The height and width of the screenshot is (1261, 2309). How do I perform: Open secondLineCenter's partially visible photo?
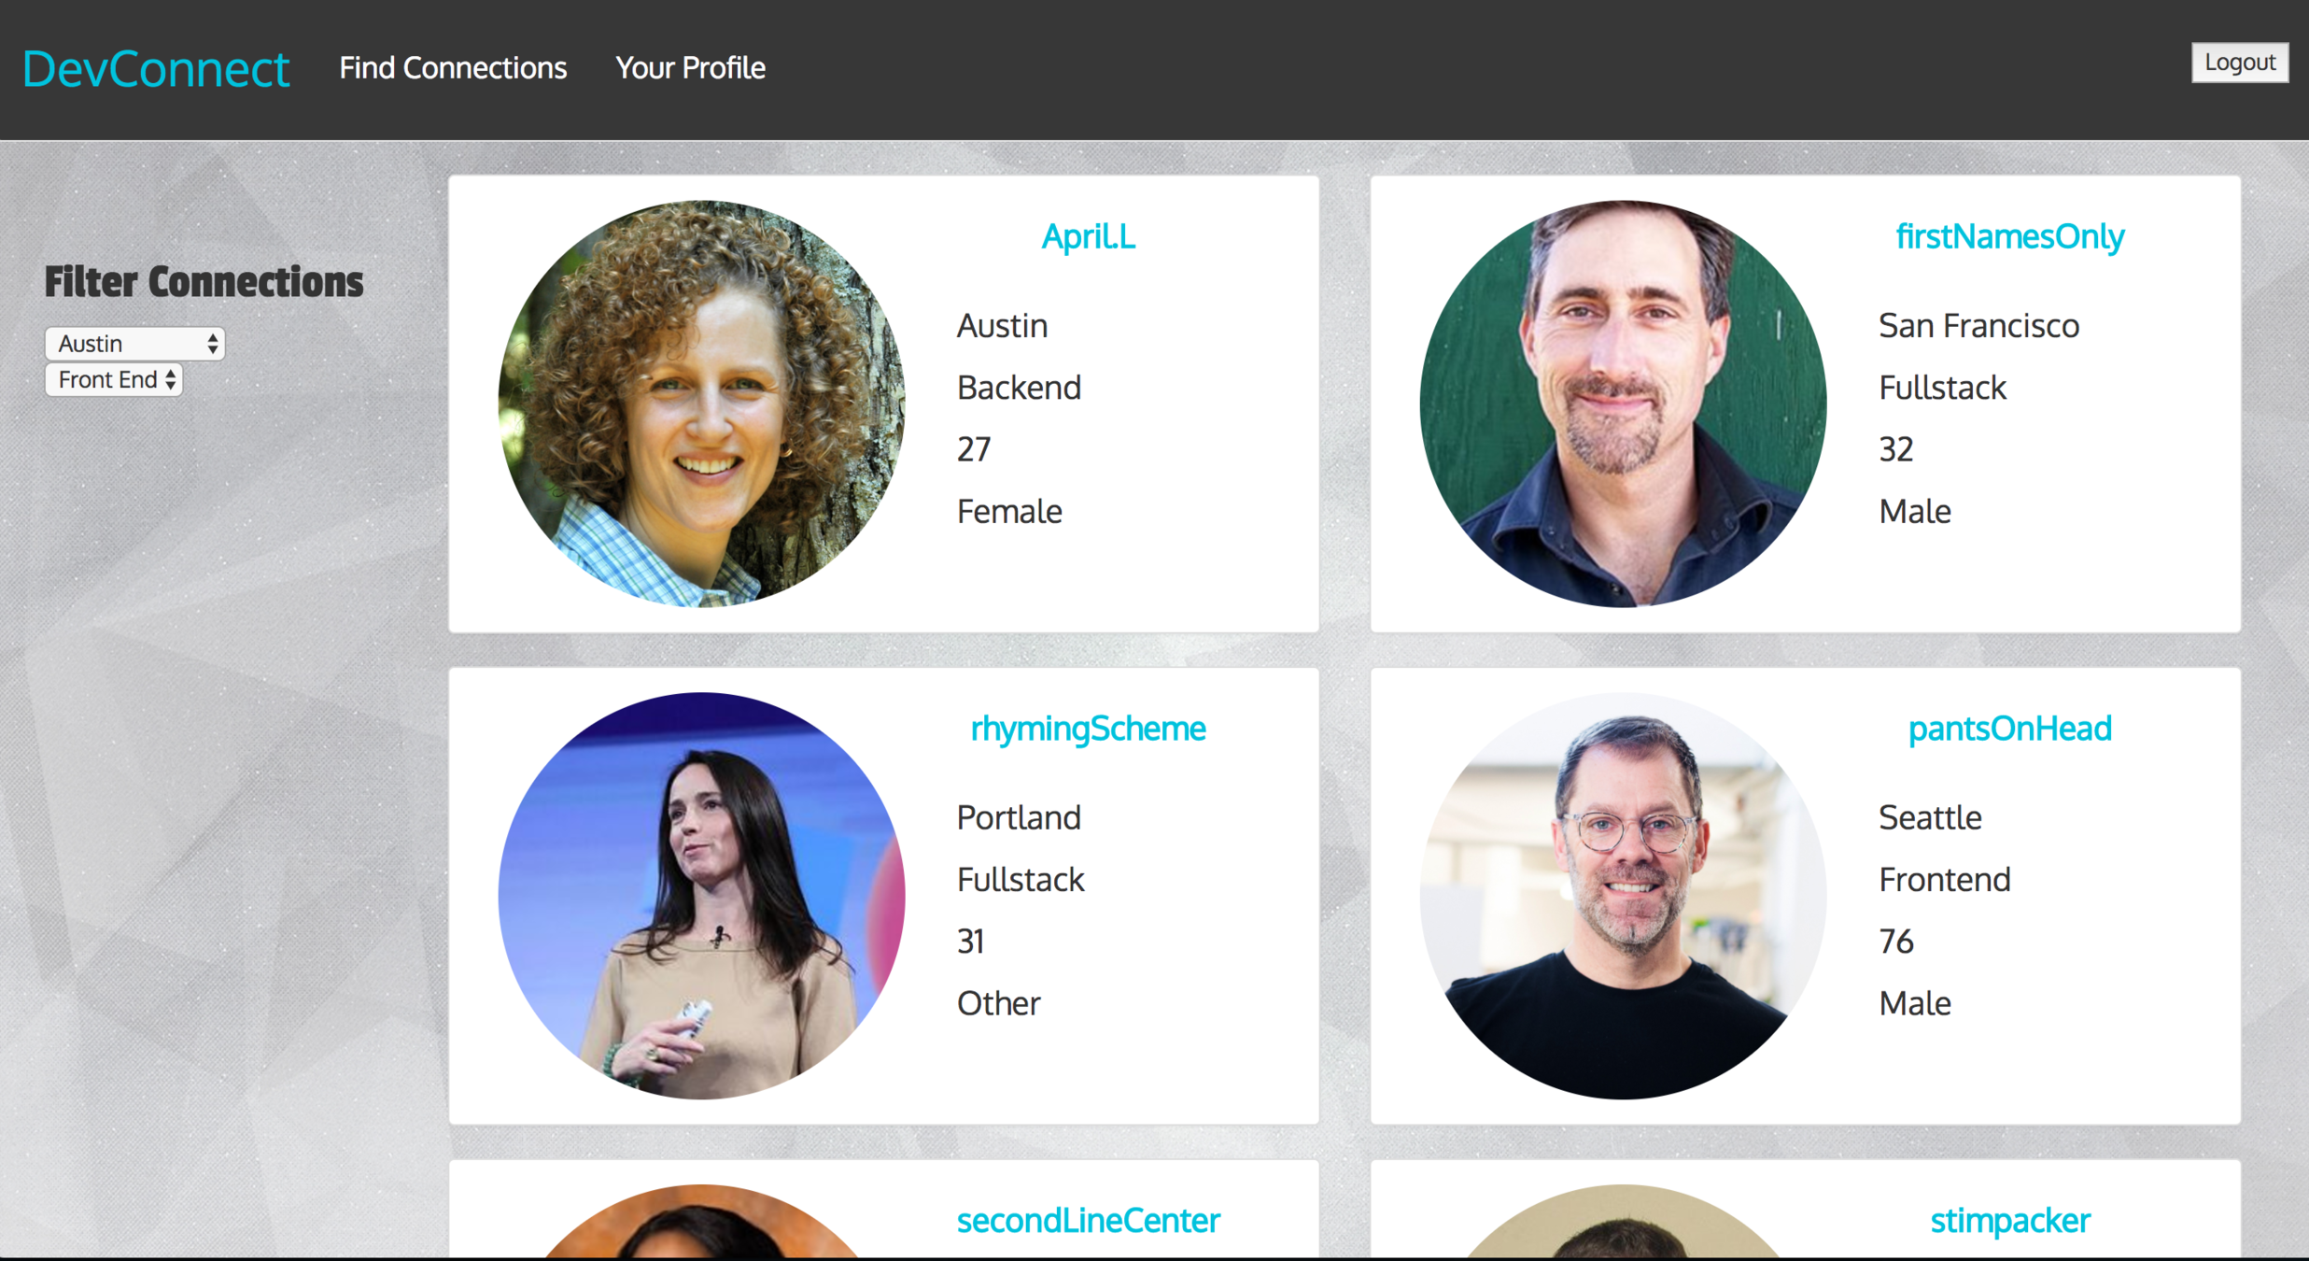tap(701, 1222)
